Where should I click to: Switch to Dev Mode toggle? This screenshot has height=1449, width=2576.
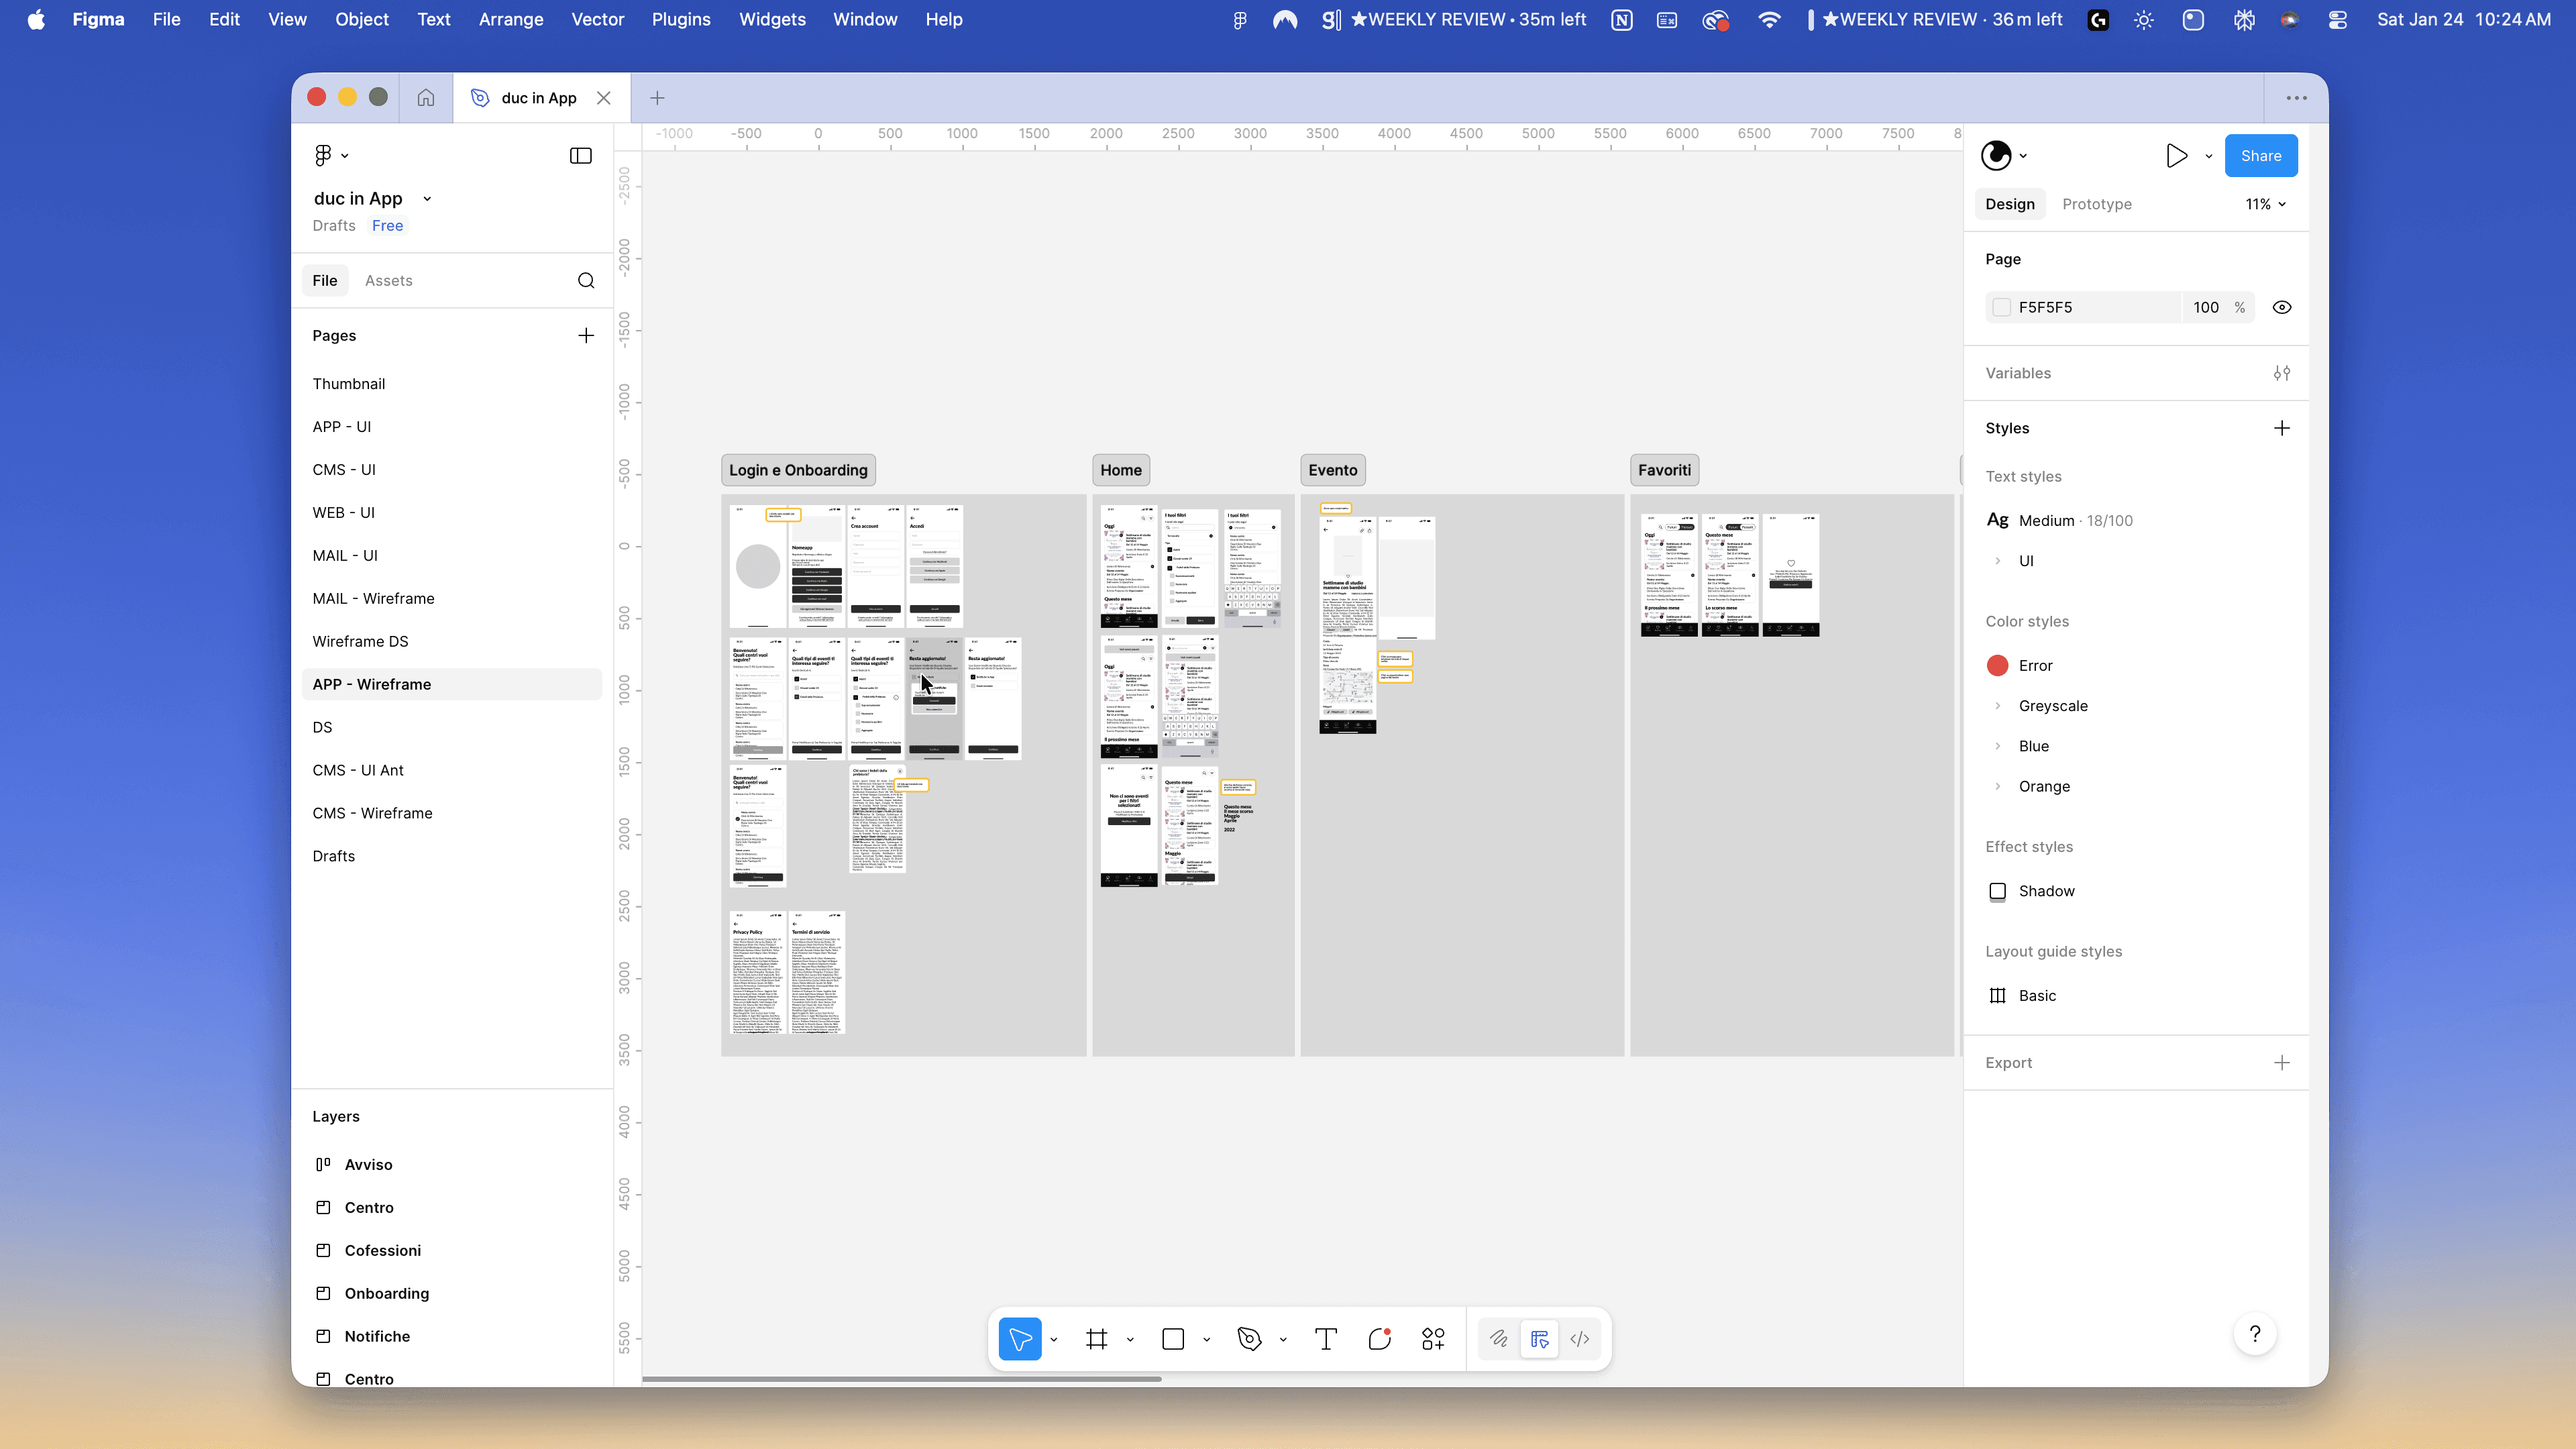pos(1580,1339)
